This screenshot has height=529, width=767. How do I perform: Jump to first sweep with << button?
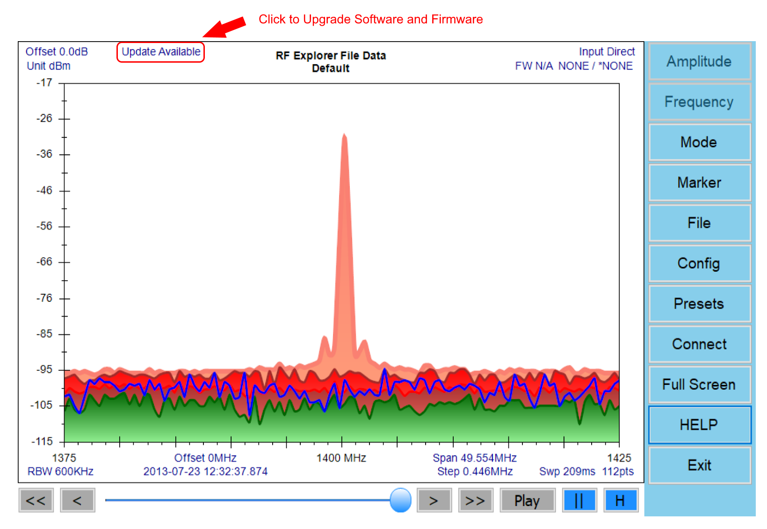(36, 500)
